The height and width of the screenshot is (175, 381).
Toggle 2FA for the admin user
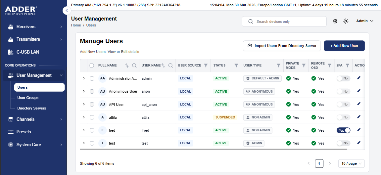click(343, 78)
